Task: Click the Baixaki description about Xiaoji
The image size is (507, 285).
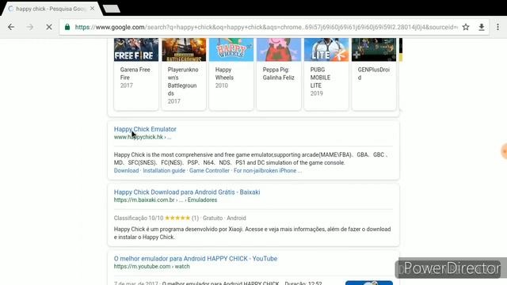Action: coord(252,233)
